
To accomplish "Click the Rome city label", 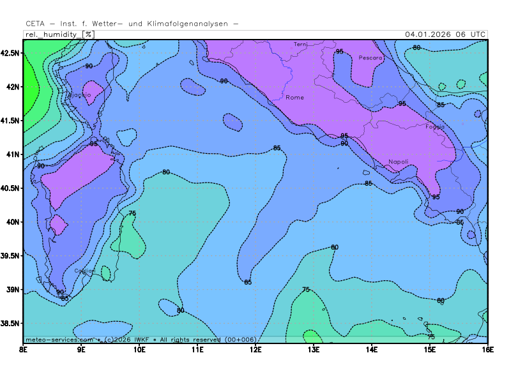I will (x=294, y=98).
